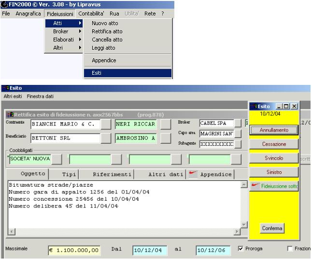
Task: Expand the Elaborati submenu
Action: tap(64, 40)
